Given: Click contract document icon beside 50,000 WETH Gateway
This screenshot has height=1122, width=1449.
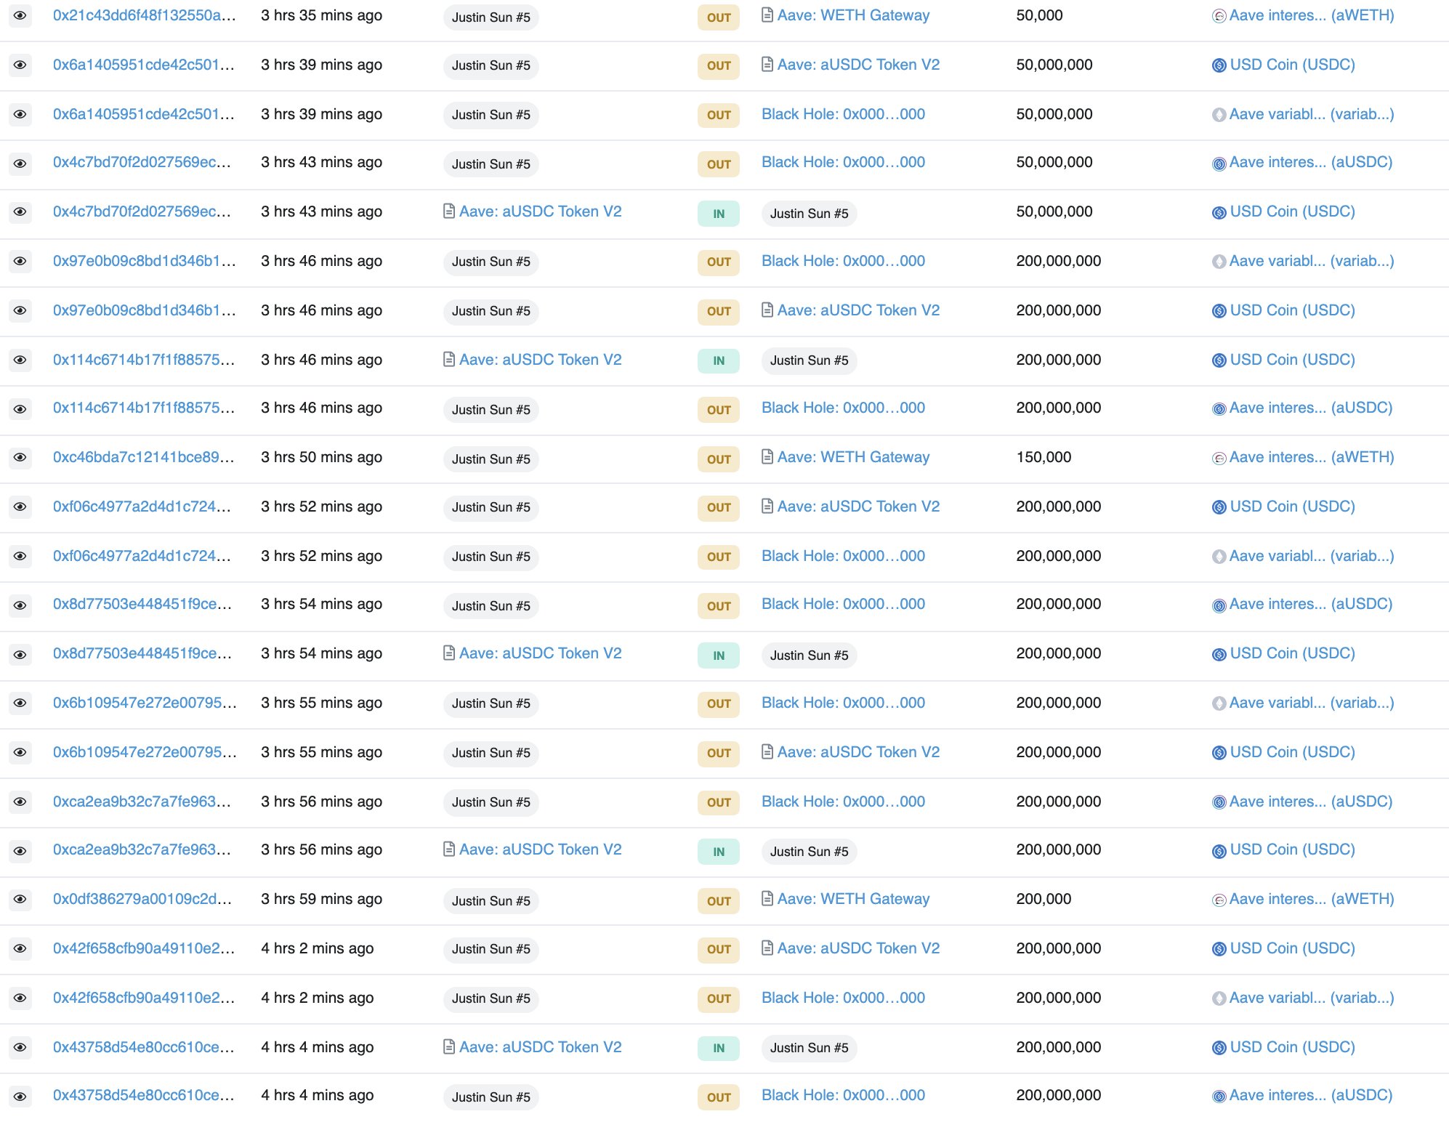Looking at the screenshot, I should click(767, 15).
